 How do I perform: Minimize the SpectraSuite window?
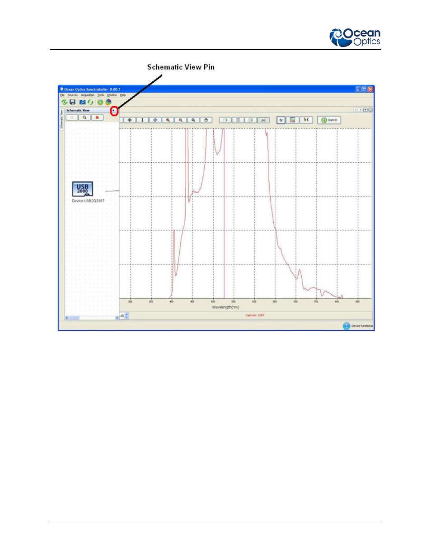(358, 89)
